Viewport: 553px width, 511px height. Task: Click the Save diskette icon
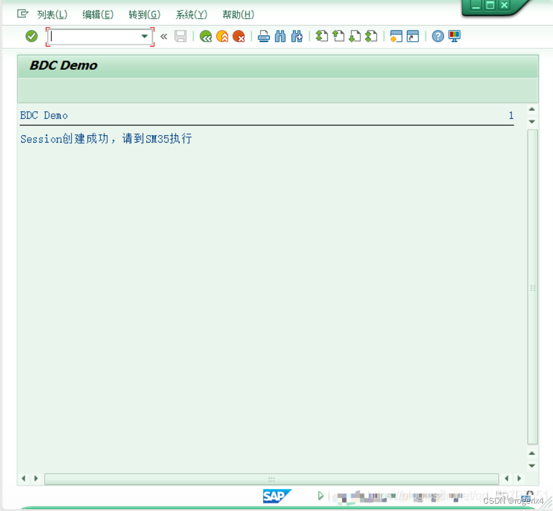click(180, 36)
